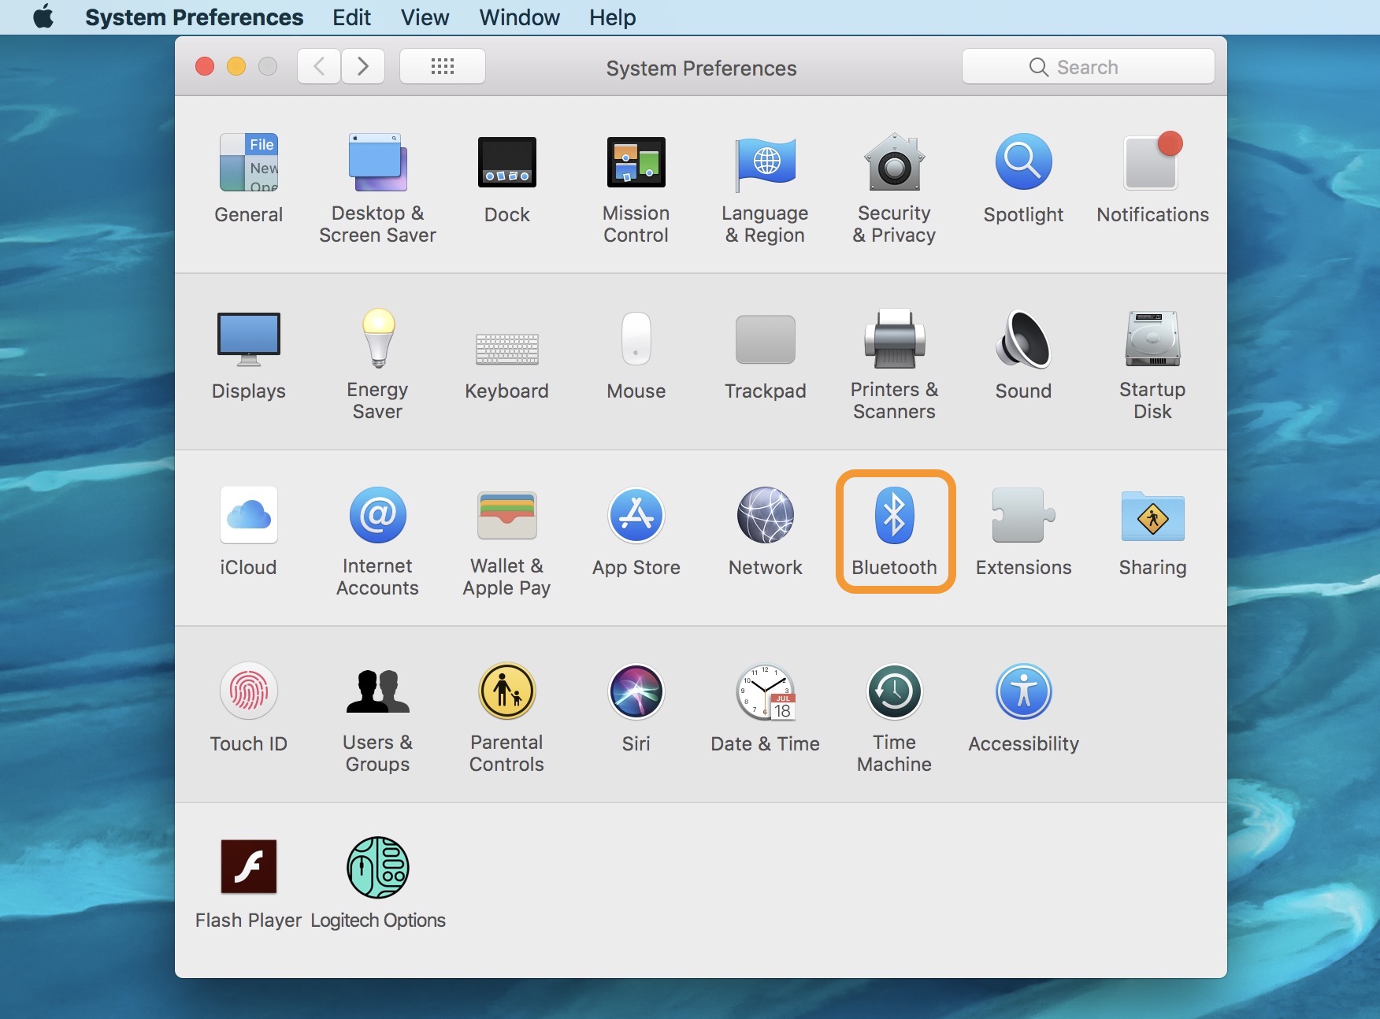
Task: Open the Flash Player pane
Action: [x=248, y=869]
